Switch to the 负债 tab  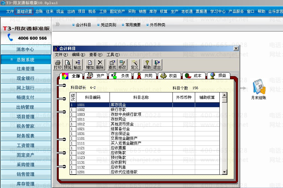(x=120, y=76)
